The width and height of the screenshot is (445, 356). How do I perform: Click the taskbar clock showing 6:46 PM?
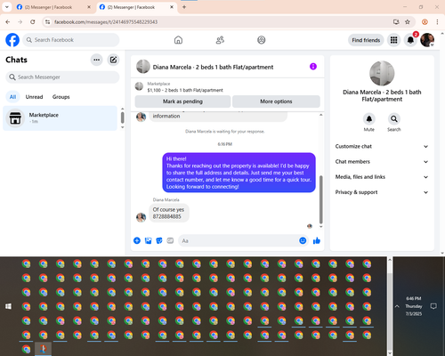pos(414,306)
